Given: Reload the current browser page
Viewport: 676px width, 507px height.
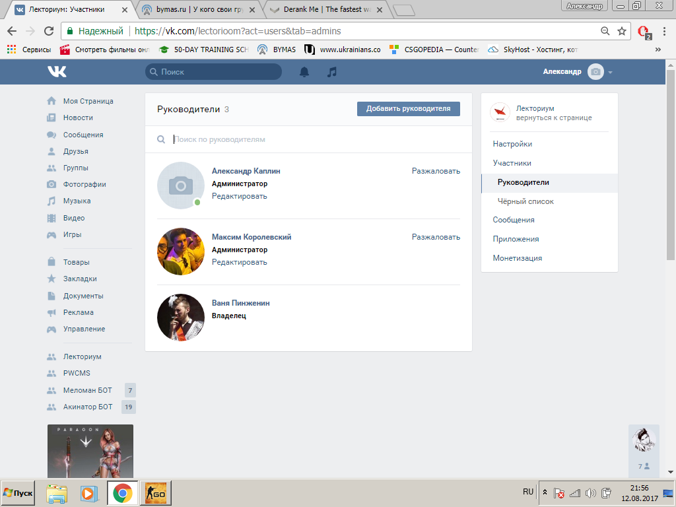Looking at the screenshot, I should (x=49, y=31).
